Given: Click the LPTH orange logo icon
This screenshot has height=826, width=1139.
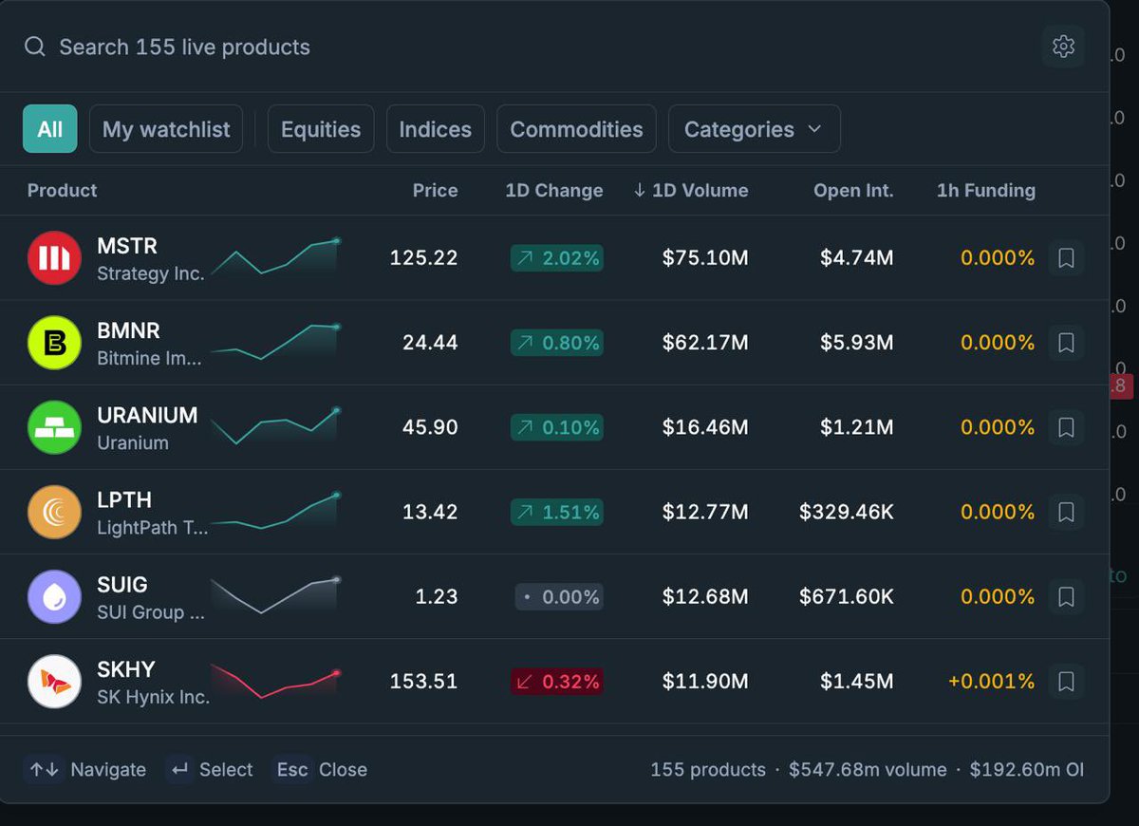Looking at the screenshot, I should pos(54,512).
